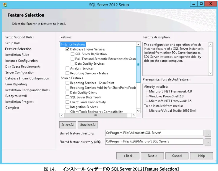Select Microsoft Visual Studio 2010 Shell item

coord(173,111)
